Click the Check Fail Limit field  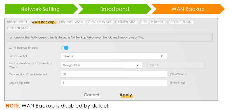pos(113,83)
